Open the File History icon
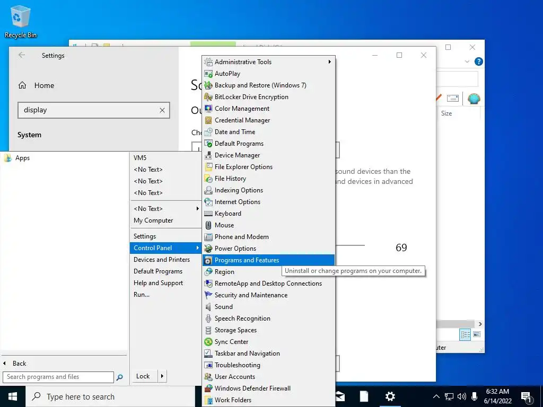543x407 pixels. [208, 179]
